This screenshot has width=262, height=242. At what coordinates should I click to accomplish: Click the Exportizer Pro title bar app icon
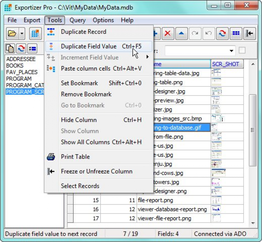(8, 8)
